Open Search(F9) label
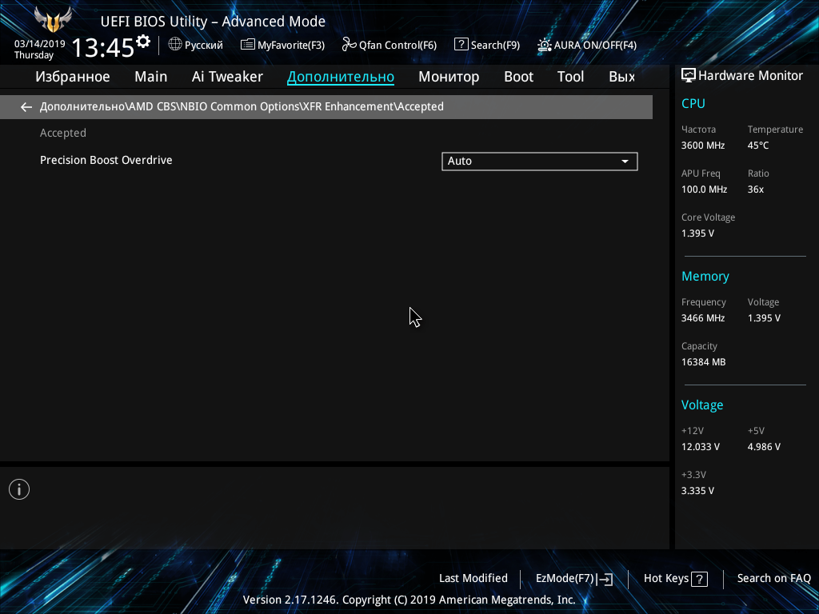 [x=495, y=46]
